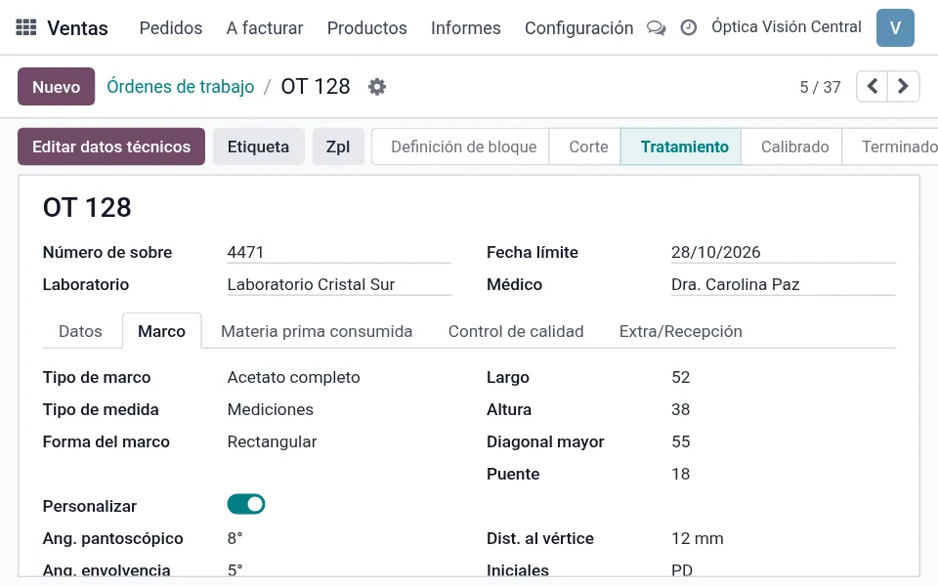Click Dist. al vértice value 12 mm
938x586 pixels.
click(x=698, y=539)
